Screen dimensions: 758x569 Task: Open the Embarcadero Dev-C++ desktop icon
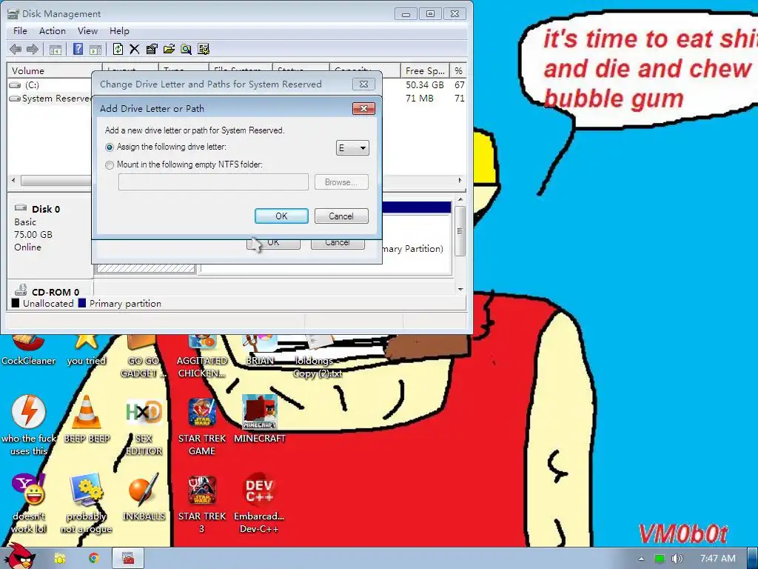click(x=259, y=503)
